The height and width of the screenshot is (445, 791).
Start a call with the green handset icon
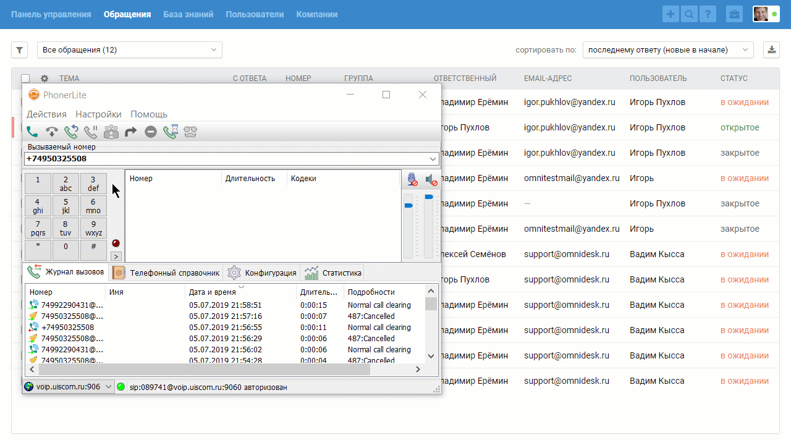click(32, 131)
